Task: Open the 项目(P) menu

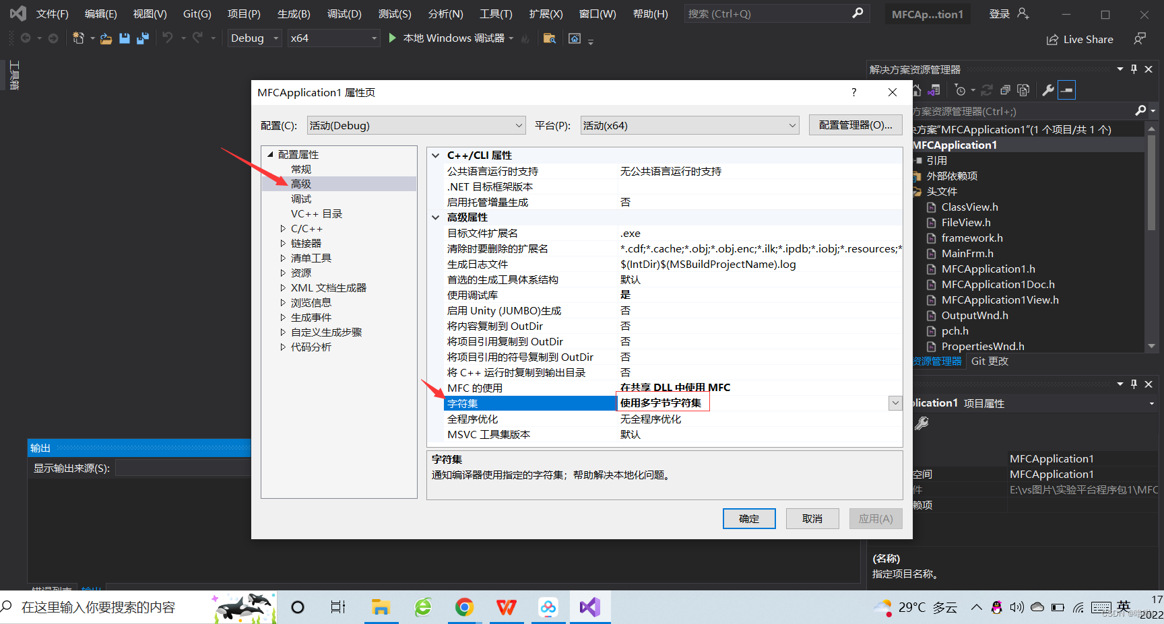Action: coord(244,14)
